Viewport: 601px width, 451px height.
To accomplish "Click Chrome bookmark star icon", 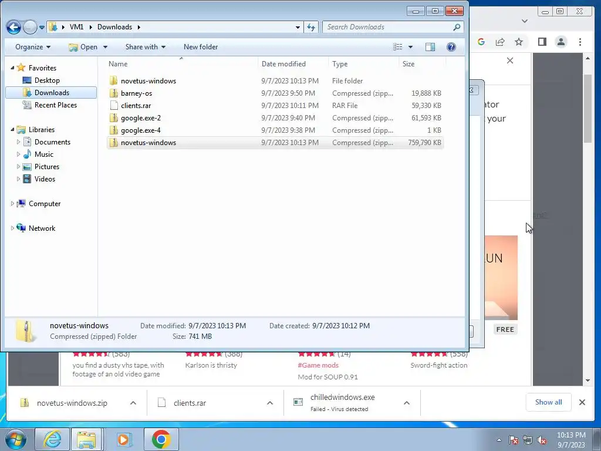I will (519, 42).
